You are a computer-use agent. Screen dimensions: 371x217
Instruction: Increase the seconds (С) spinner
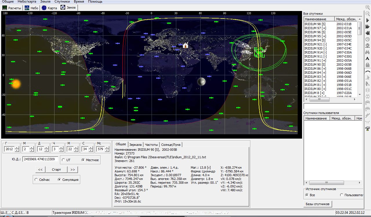coord(90,148)
